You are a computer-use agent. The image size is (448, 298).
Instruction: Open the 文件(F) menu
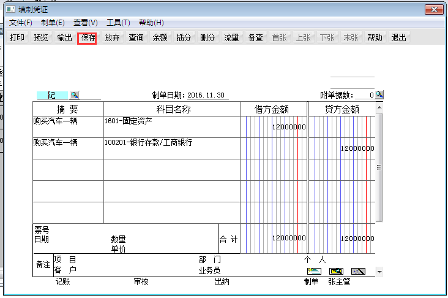[20, 23]
